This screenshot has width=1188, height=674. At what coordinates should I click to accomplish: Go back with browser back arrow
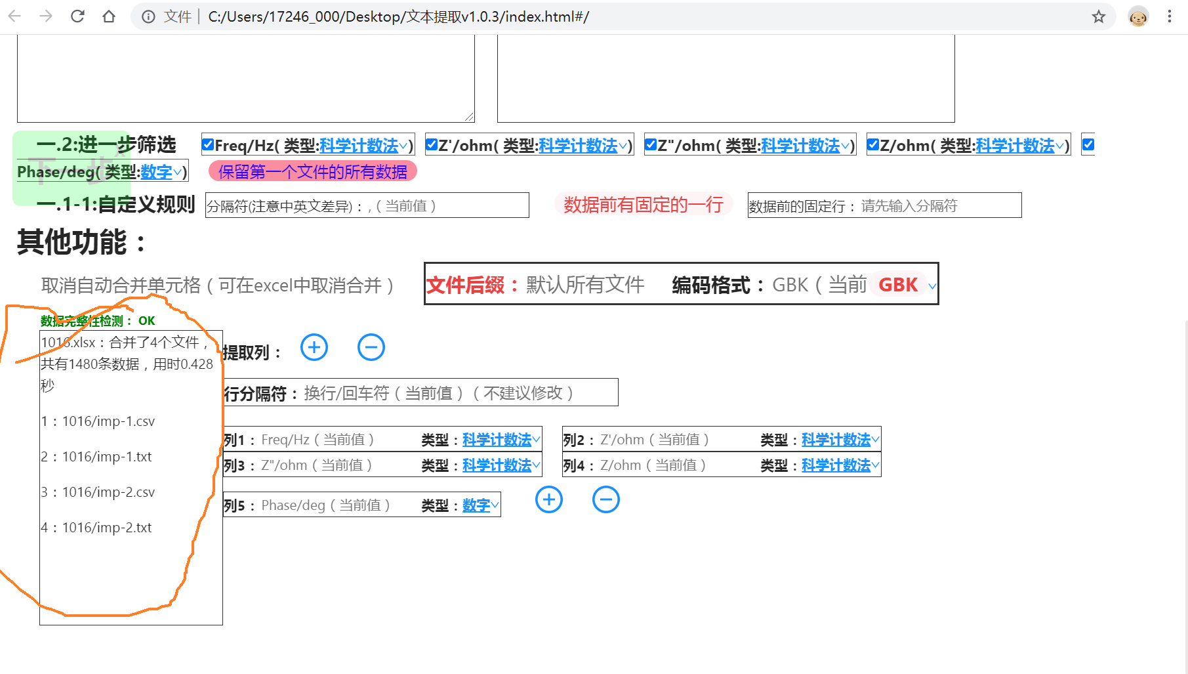14,16
